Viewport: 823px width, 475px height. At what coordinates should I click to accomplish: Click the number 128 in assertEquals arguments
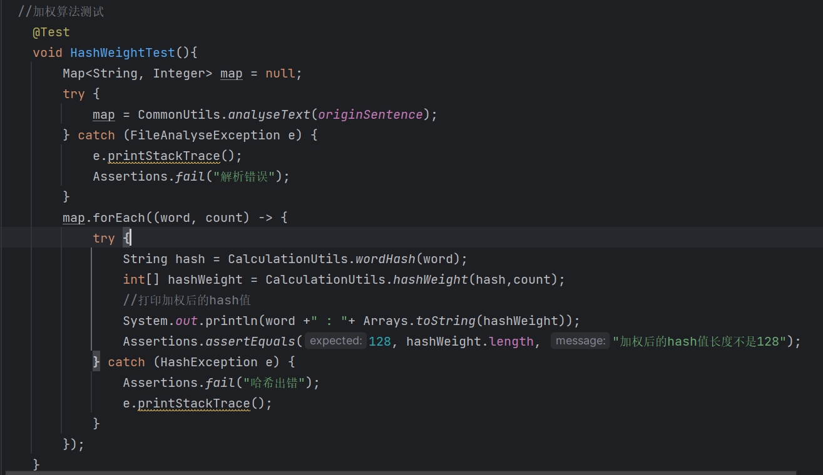380,341
